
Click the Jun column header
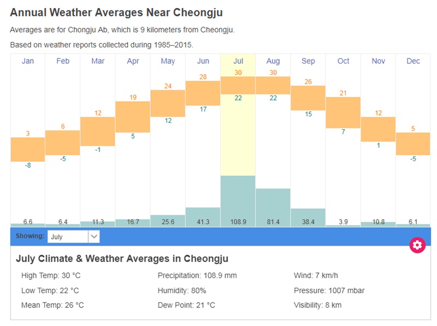(x=203, y=61)
